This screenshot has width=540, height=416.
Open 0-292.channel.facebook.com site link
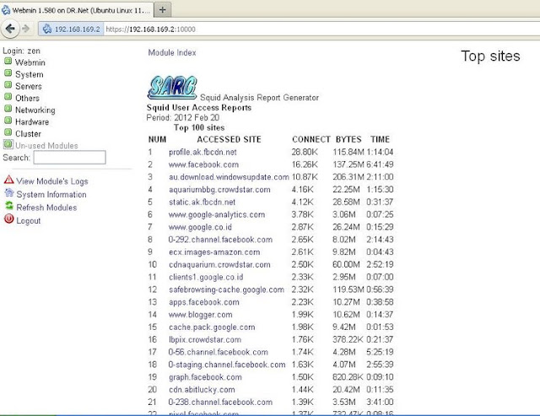pyautogui.click(x=220, y=240)
